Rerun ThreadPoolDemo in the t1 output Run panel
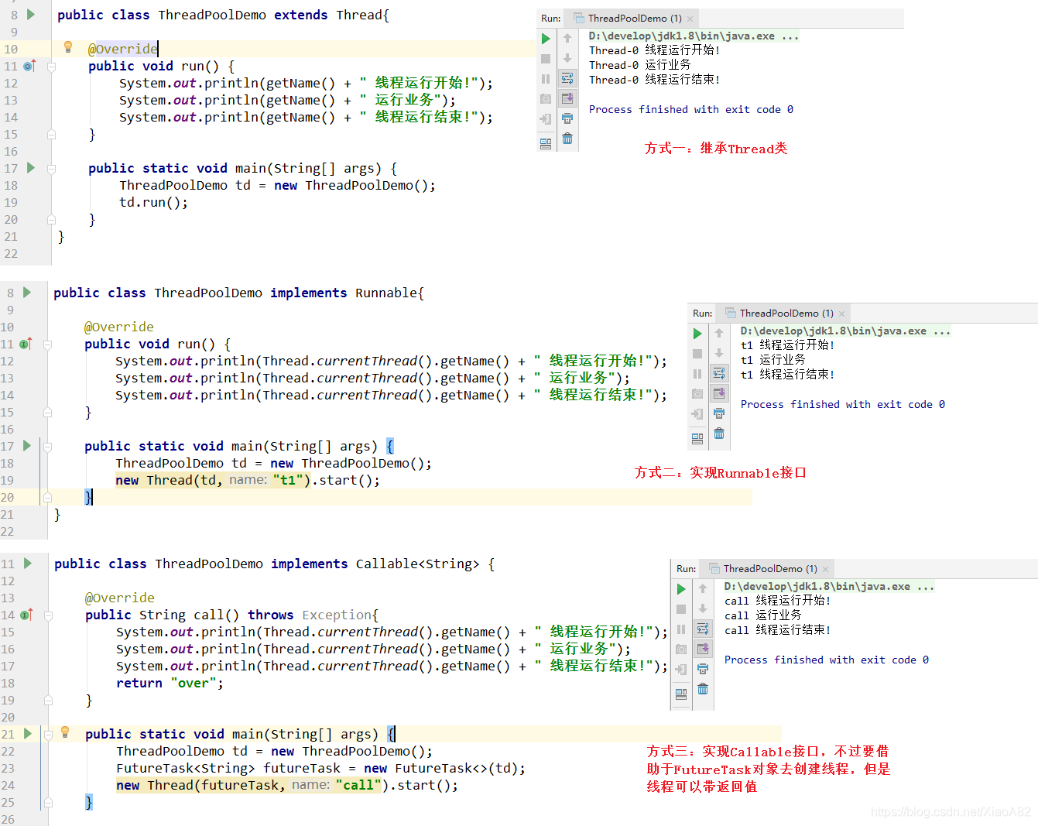This screenshot has height=826, width=1038. pyautogui.click(x=697, y=334)
